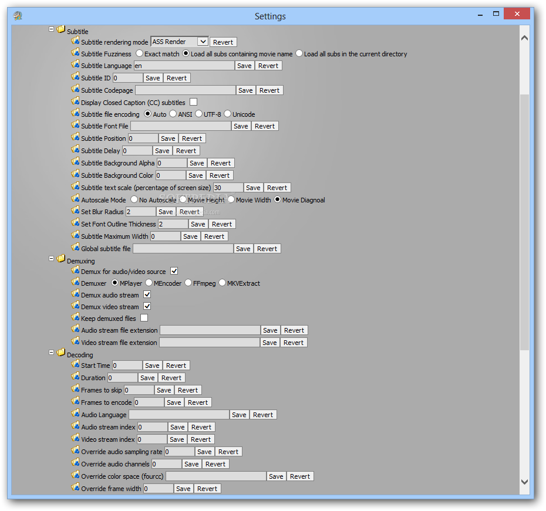
Task: Click the icon beside Subtitle Language
Action: point(75,65)
